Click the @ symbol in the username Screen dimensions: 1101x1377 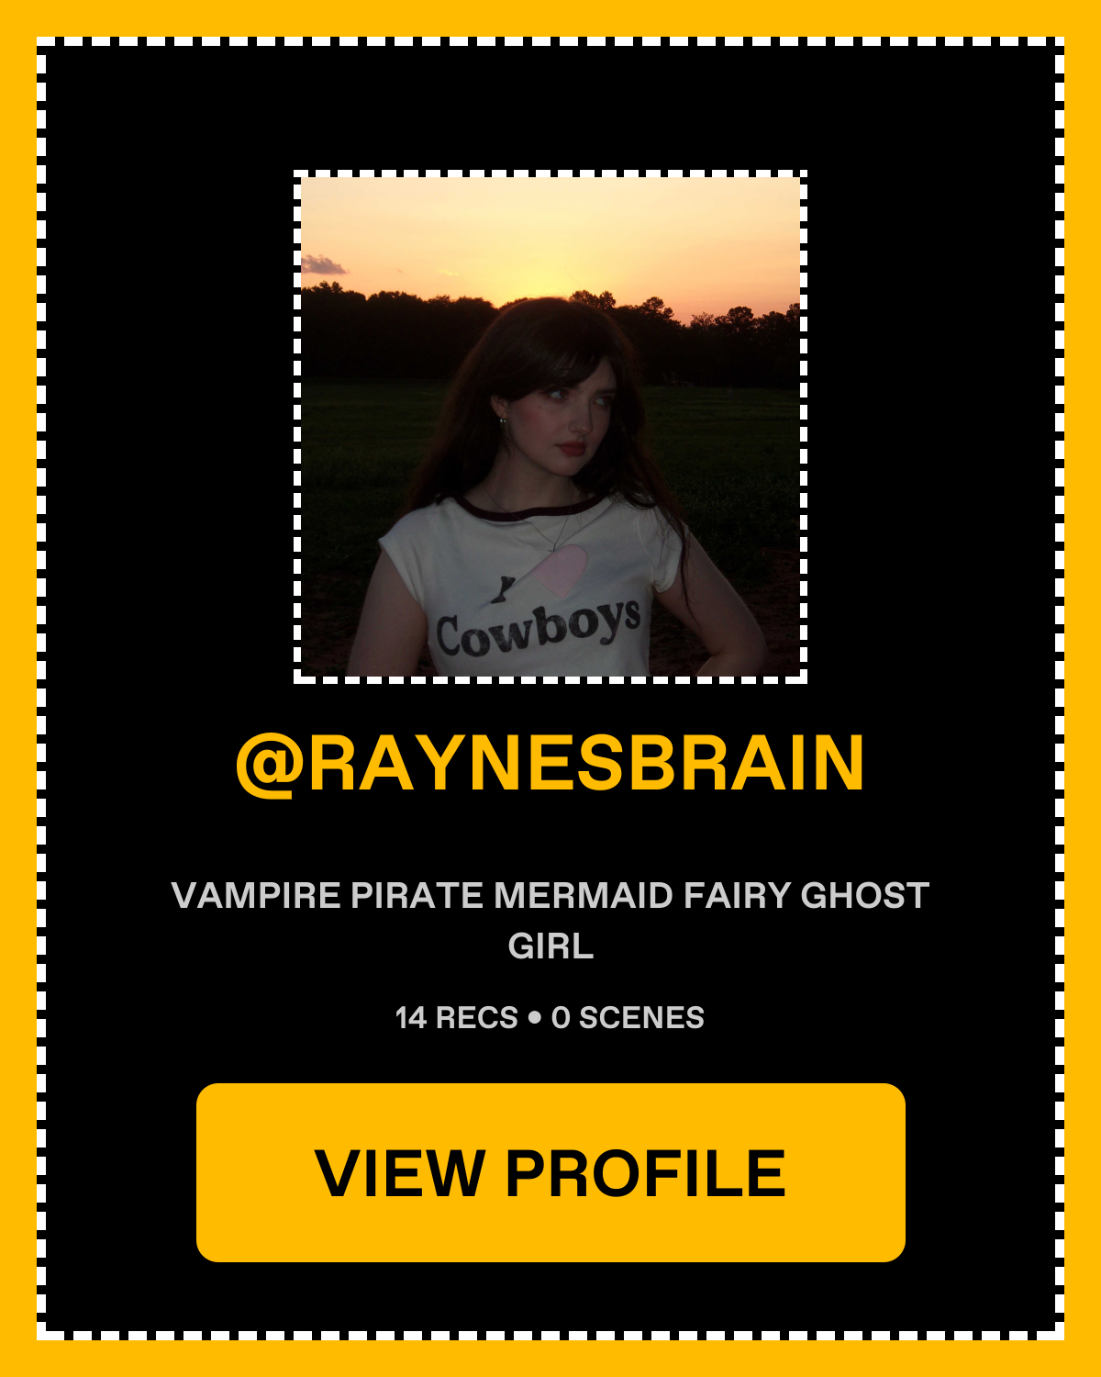tap(270, 765)
